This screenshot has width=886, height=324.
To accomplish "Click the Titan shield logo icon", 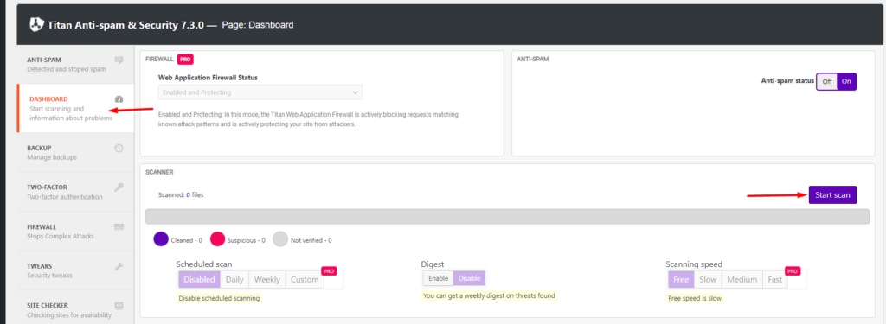I will (x=37, y=25).
